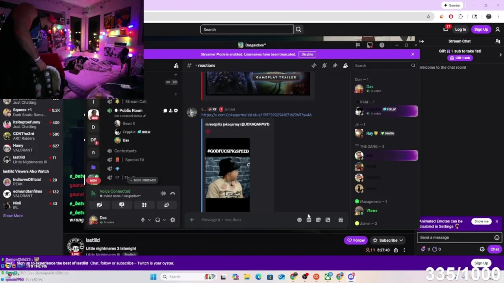Open Twitch chat community users icon

click(498, 41)
